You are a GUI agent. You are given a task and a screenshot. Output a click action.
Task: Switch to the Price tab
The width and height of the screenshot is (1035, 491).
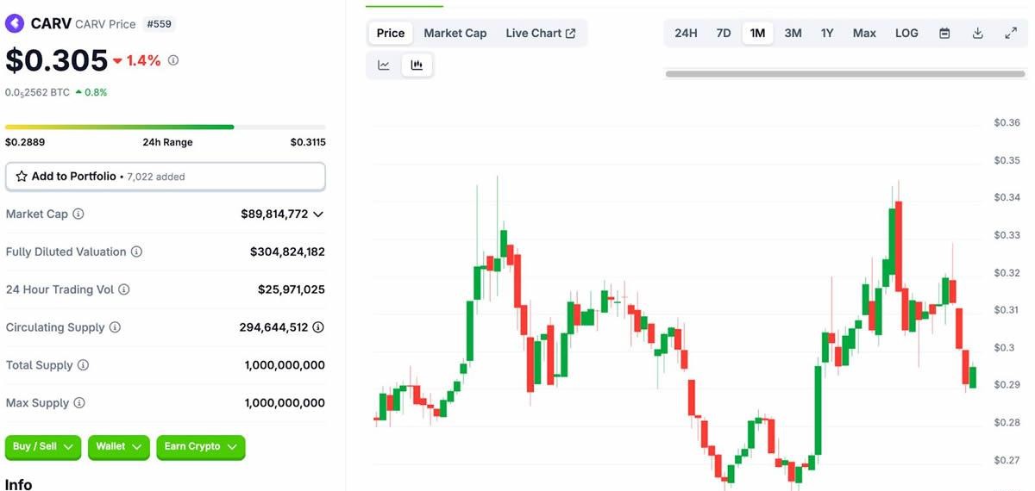pos(391,34)
